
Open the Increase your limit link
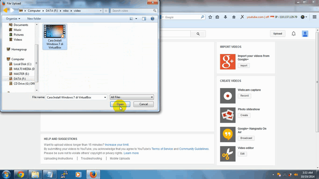pos(116,144)
